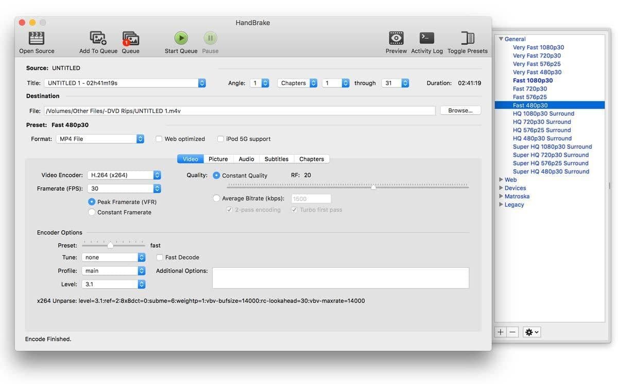This screenshot has width=618, height=384.
Task: Toggle the Fast Decode checkbox
Action: 160,257
